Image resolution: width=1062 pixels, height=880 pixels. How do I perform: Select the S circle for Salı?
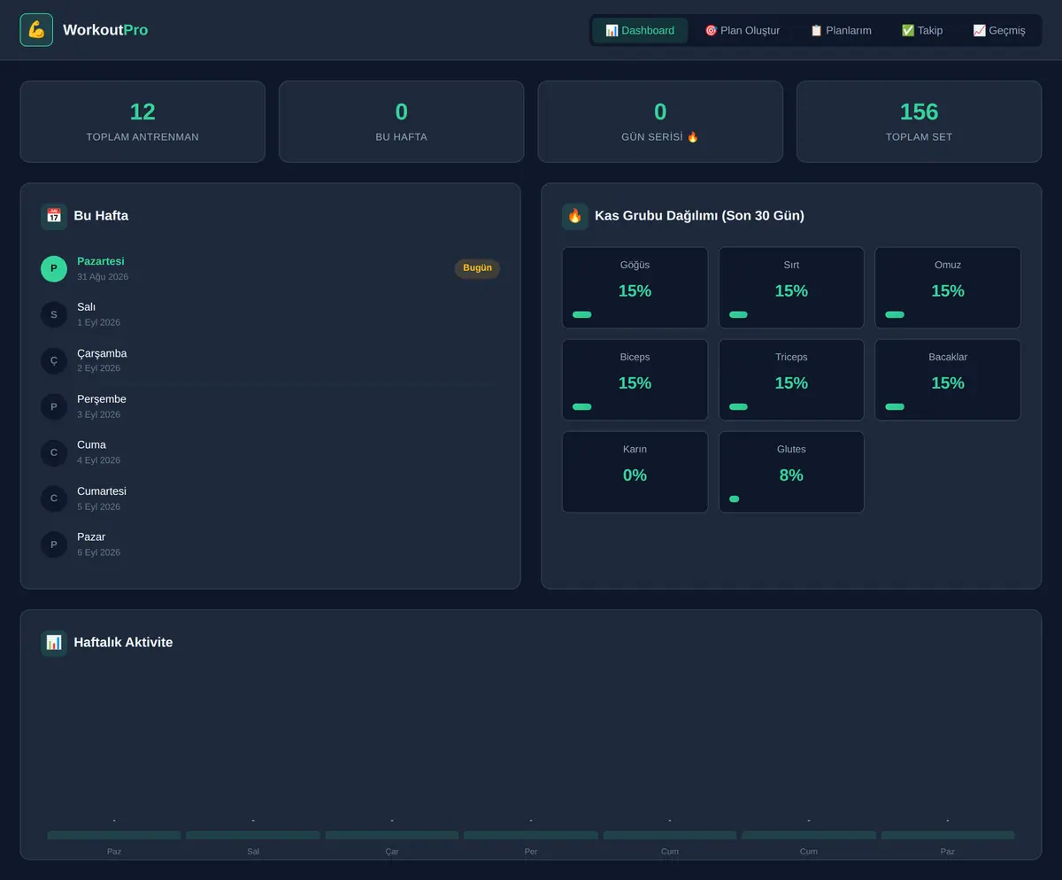pos(54,314)
